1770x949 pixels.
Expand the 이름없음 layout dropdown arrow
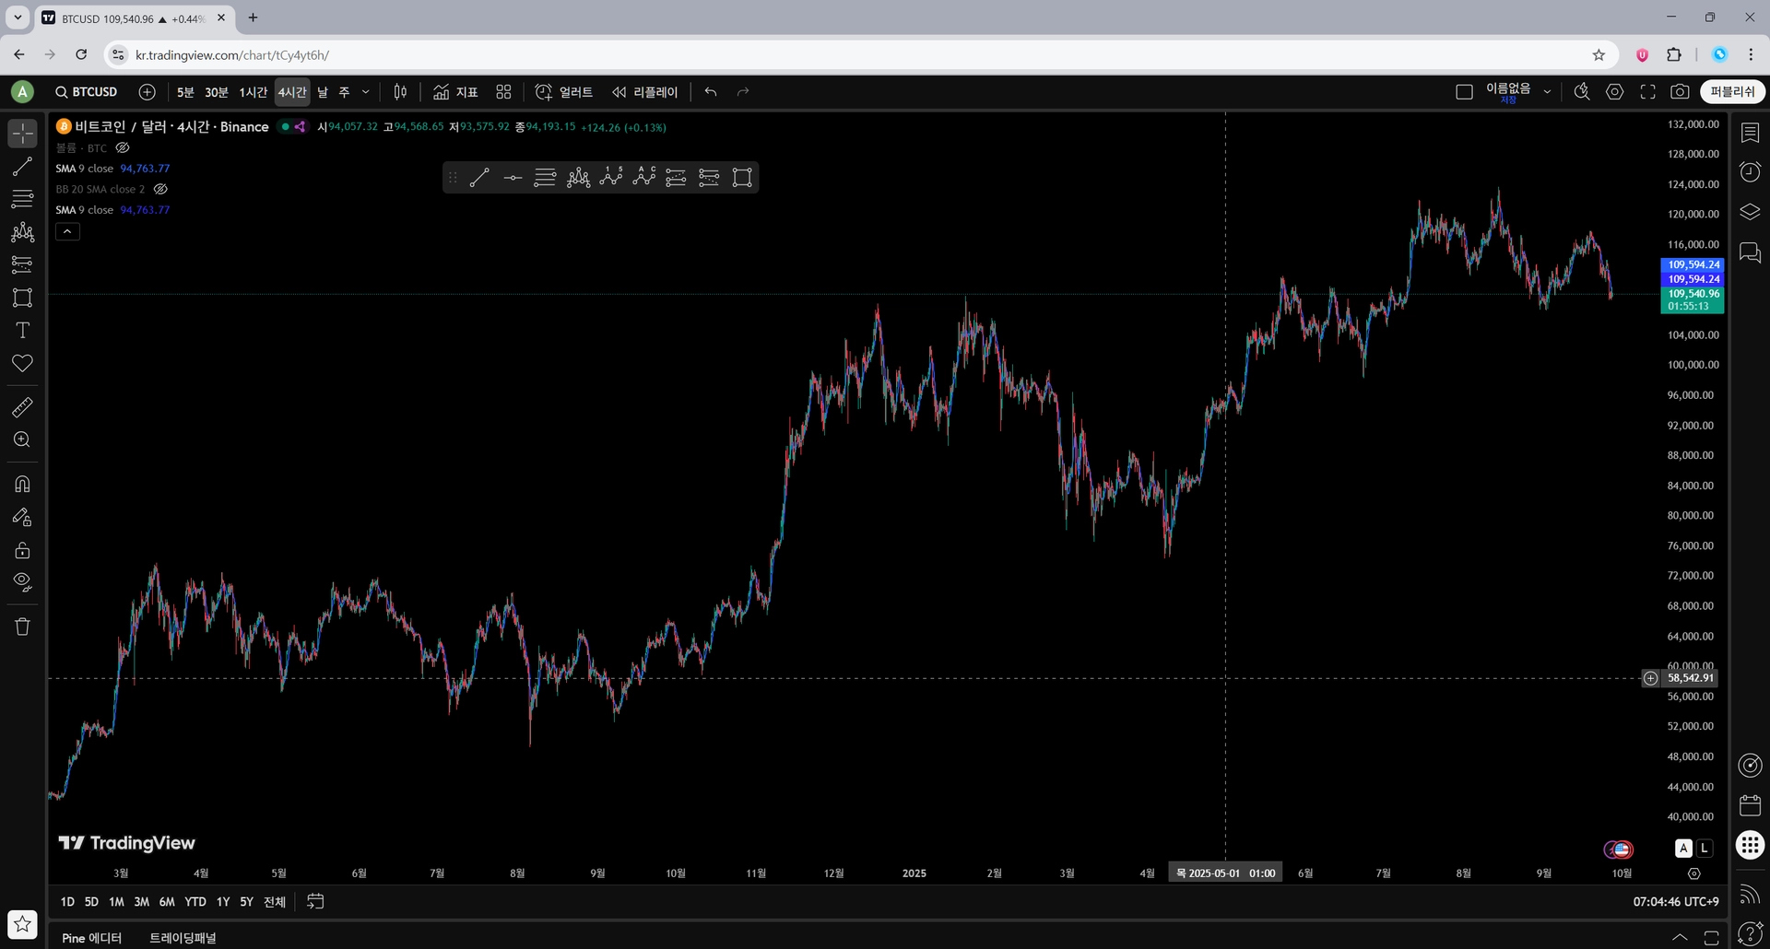(1547, 92)
